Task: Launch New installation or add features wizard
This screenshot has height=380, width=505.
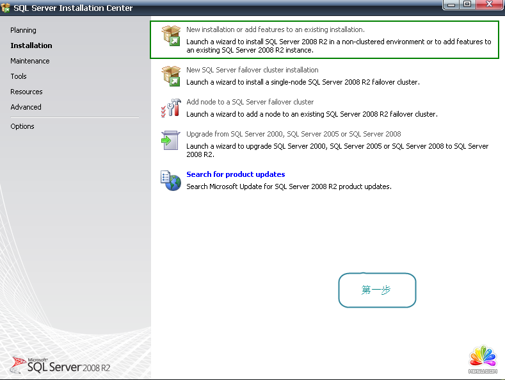Action: [275, 29]
